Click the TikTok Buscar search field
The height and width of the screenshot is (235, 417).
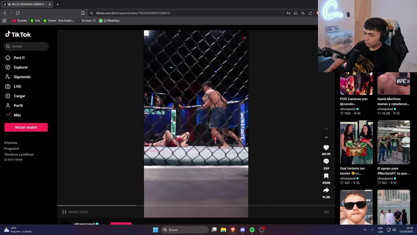[26, 46]
